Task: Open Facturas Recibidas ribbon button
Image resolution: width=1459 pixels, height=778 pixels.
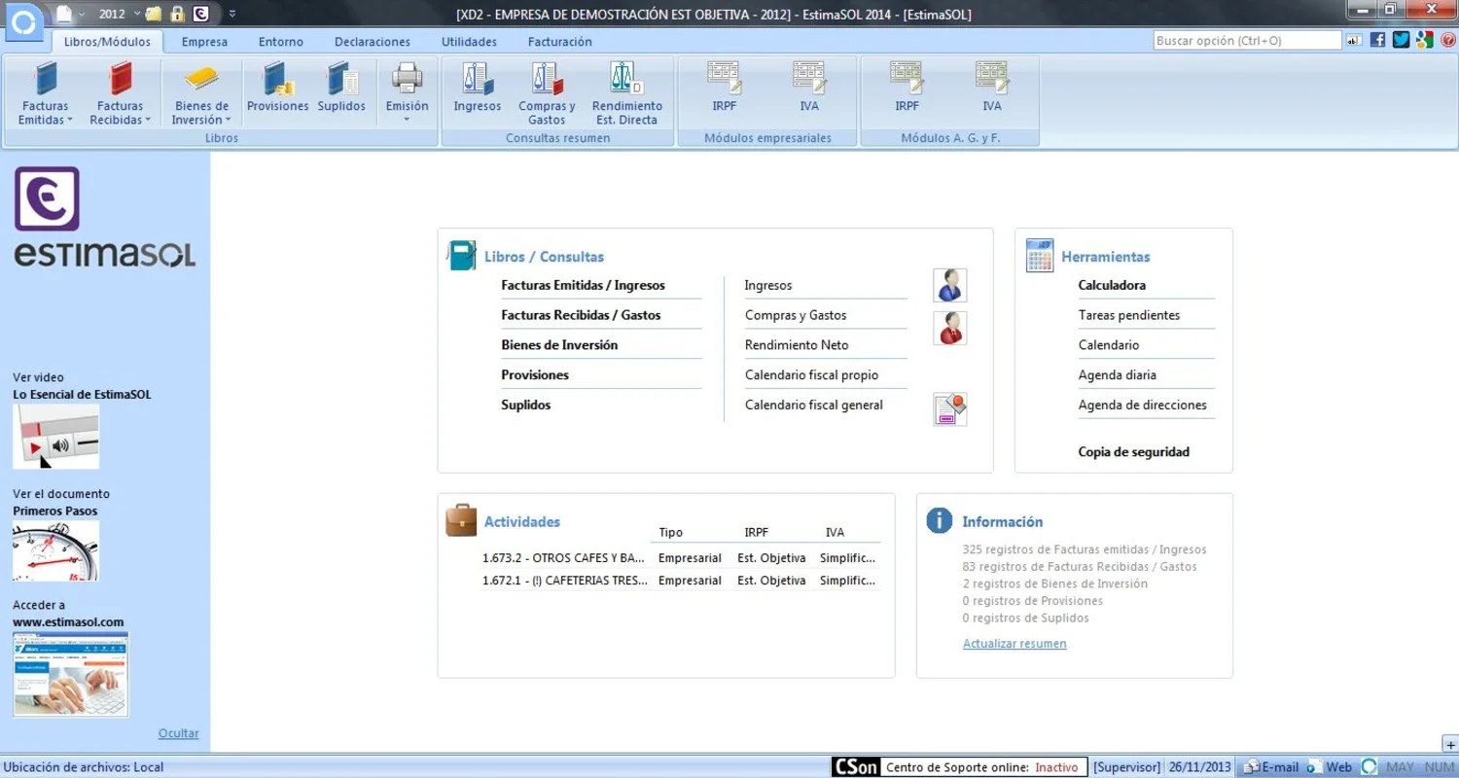Action: (x=120, y=94)
